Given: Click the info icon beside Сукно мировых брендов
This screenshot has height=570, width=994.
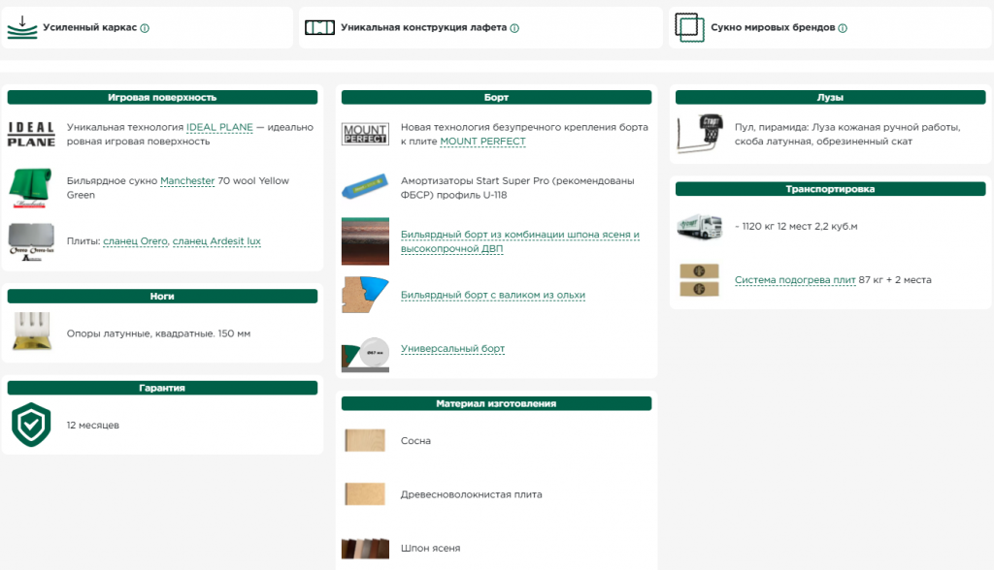Looking at the screenshot, I should point(842,28).
